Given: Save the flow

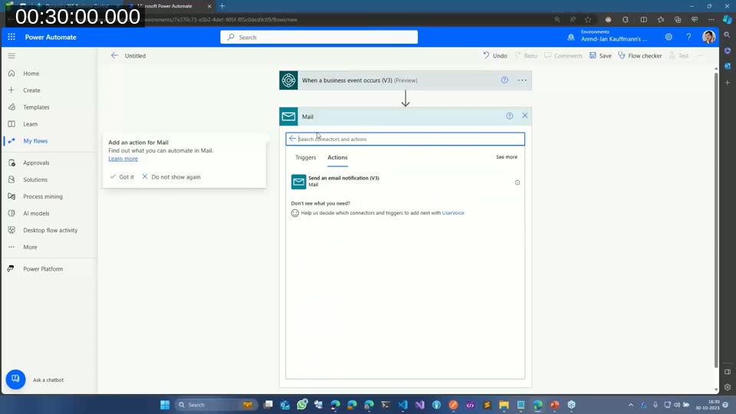Looking at the screenshot, I should (600, 55).
